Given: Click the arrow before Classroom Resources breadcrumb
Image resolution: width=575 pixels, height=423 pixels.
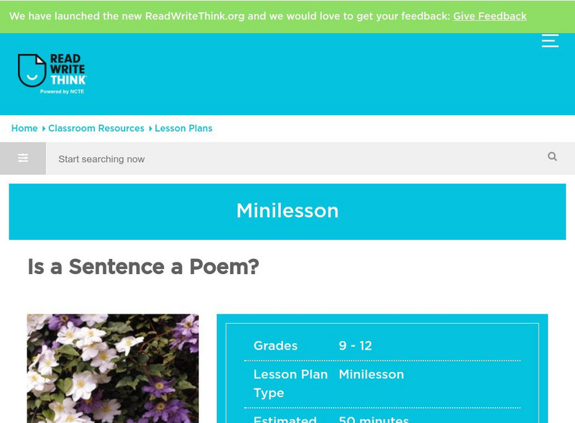Looking at the screenshot, I should [44, 129].
